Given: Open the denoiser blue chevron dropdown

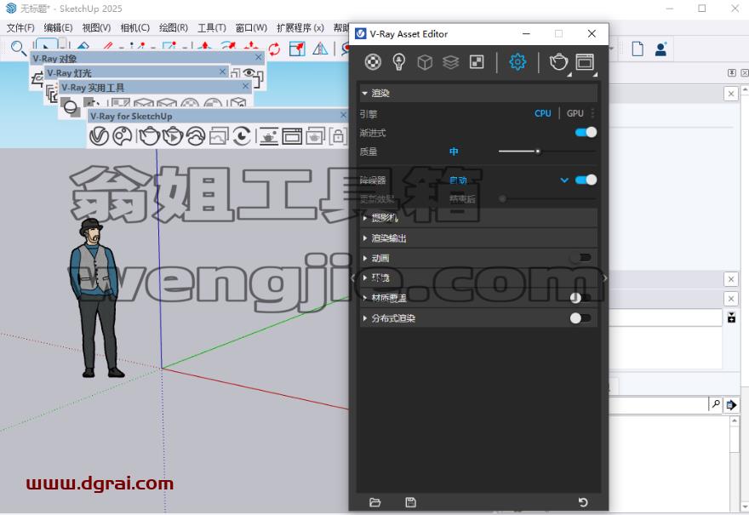Looking at the screenshot, I should point(564,180).
